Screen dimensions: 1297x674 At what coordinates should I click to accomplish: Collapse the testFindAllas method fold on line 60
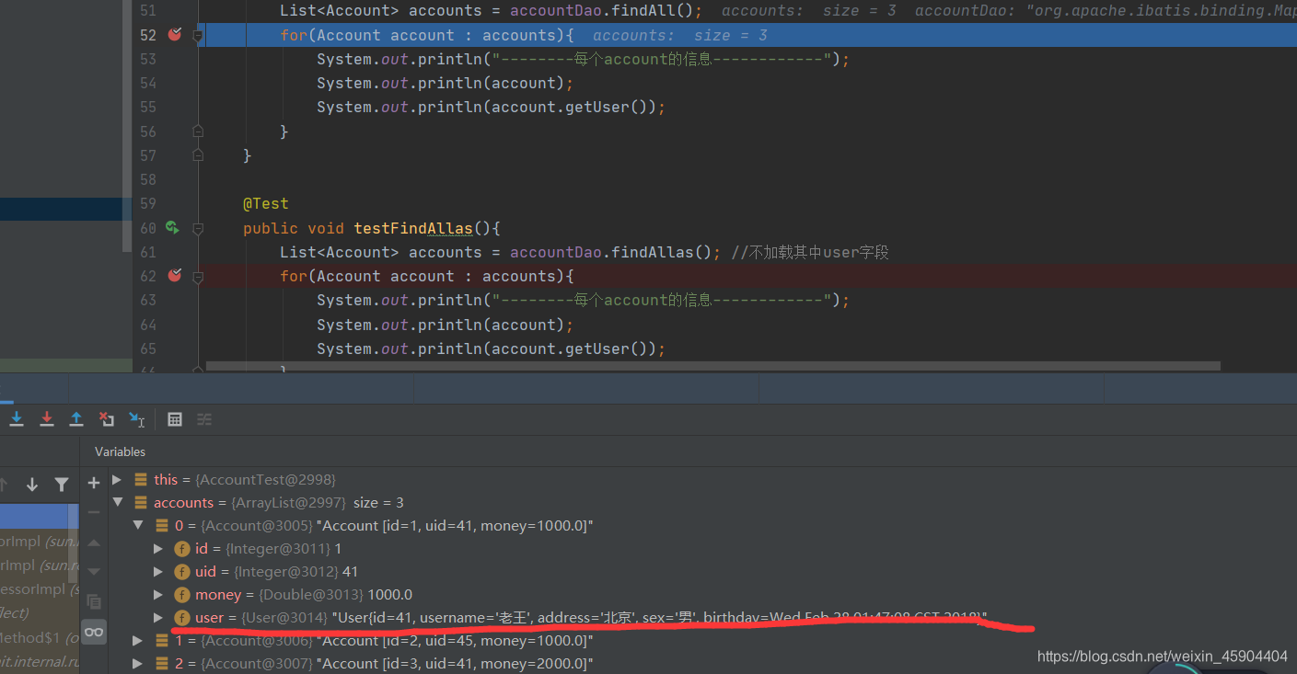(198, 228)
